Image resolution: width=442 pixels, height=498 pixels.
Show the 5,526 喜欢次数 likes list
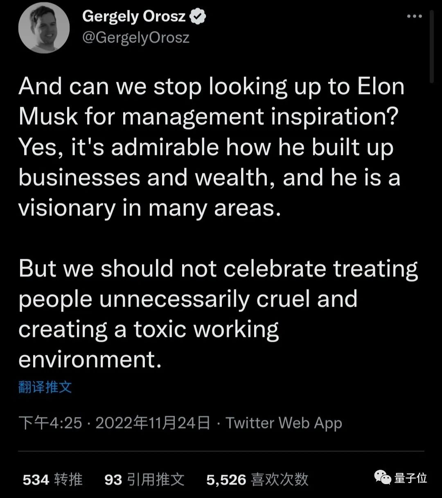[257, 479]
